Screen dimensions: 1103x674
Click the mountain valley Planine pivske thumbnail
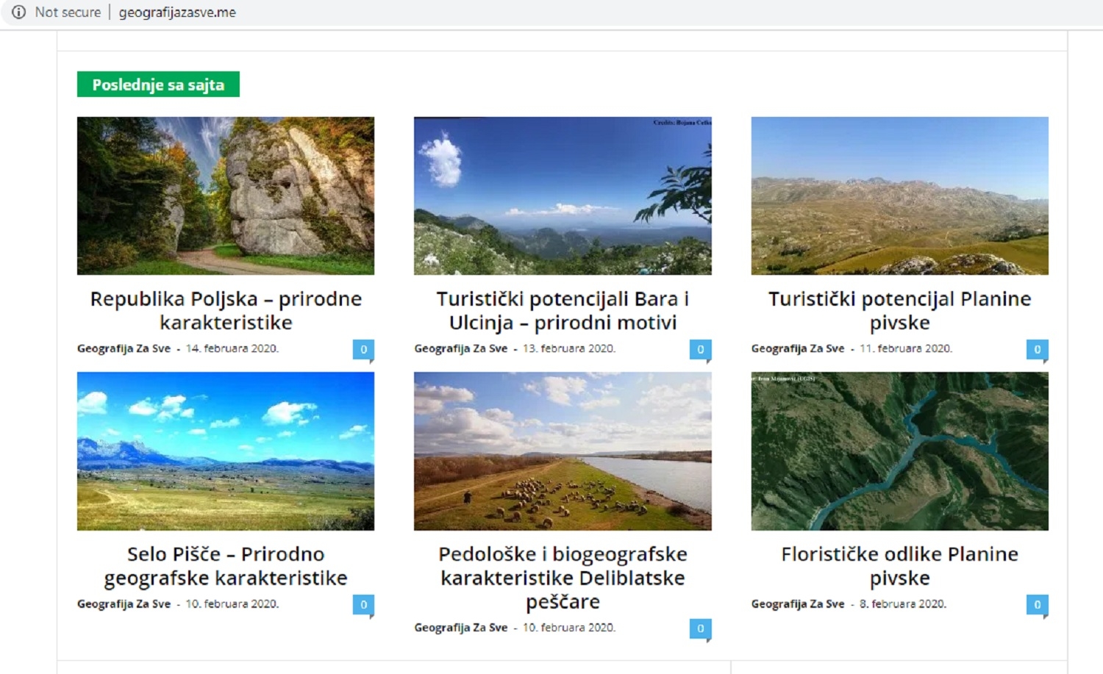(899, 196)
